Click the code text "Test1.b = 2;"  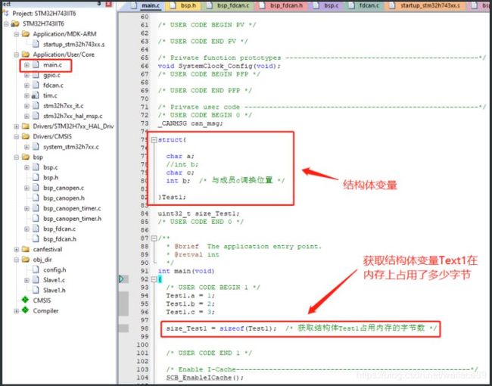click(191, 304)
